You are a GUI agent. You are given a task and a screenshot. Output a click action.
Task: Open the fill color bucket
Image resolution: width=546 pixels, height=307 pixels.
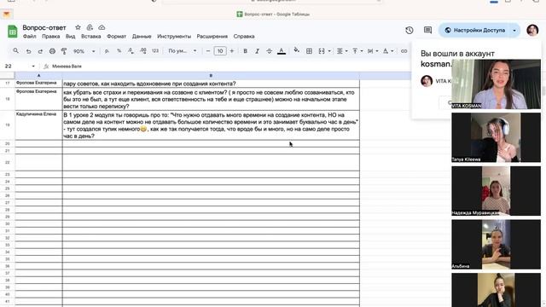tap(296, 50)
